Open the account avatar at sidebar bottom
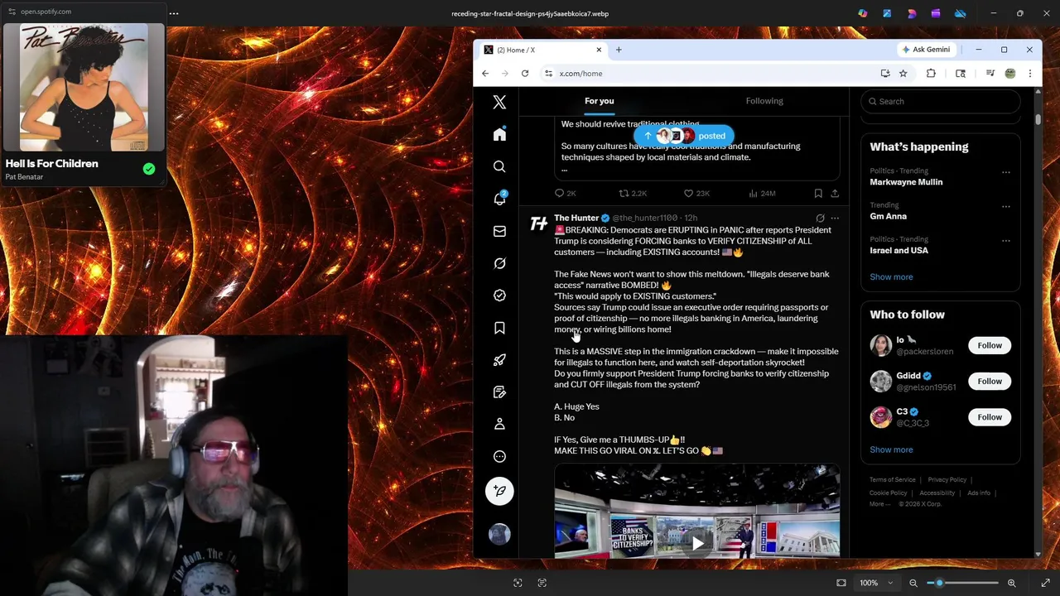The image size is (1060, 596). [x=499, y=534]
